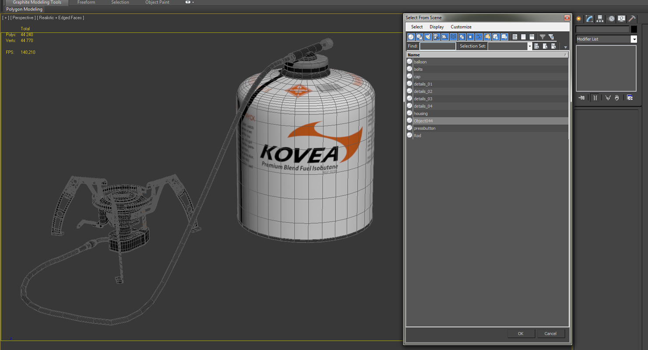Toggle Display Geometry filter in Select From Scene
Viewport: 648px width, 350px height.
point(411,37)
